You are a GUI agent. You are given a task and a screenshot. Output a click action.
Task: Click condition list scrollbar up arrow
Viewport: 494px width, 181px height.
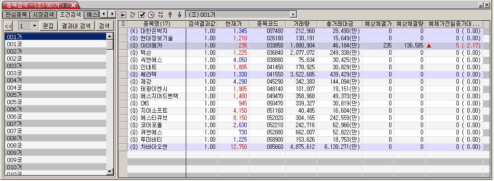click(x=110, y=36)
